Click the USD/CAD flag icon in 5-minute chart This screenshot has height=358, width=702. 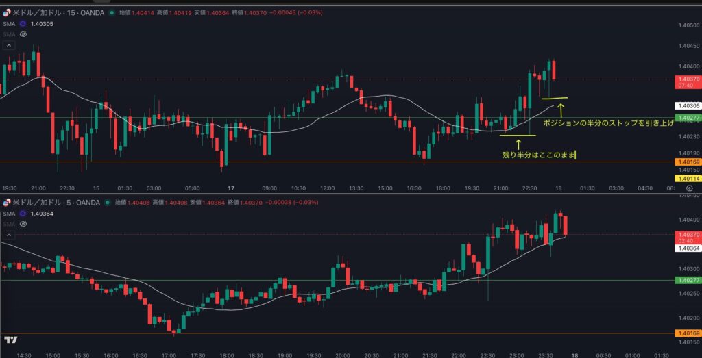coord(7,203)
